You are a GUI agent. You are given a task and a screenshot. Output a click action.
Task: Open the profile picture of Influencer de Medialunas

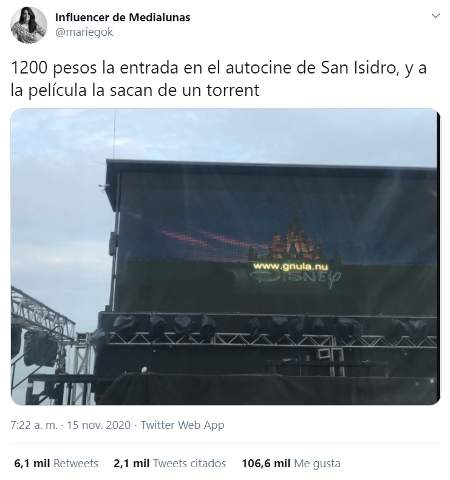(29, 25)
